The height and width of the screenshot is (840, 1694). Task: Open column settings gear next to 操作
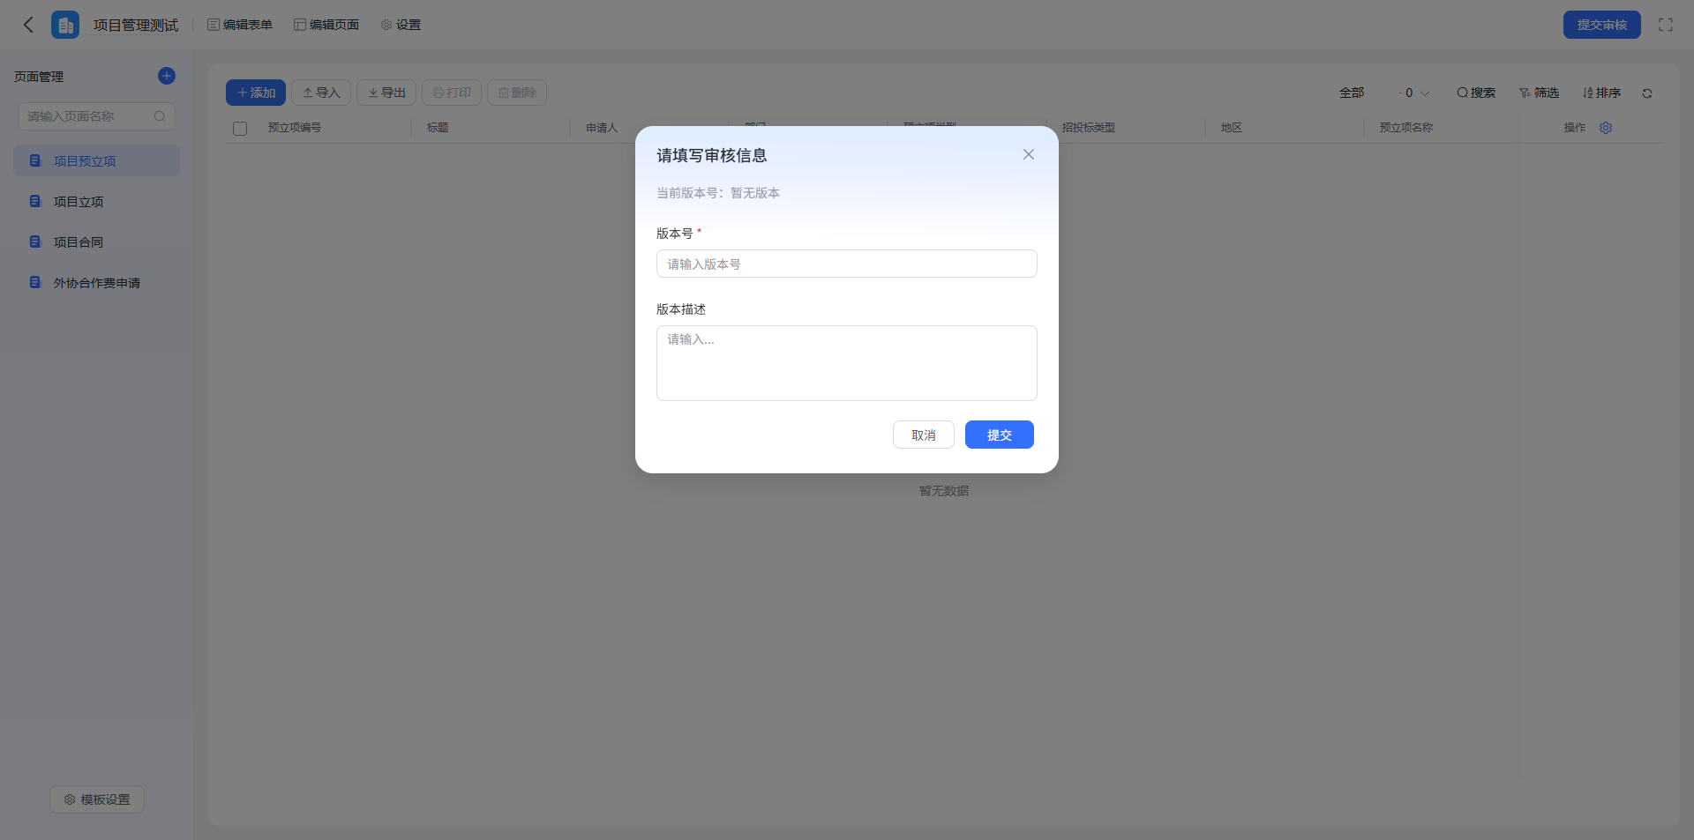tap(1606, 128)
